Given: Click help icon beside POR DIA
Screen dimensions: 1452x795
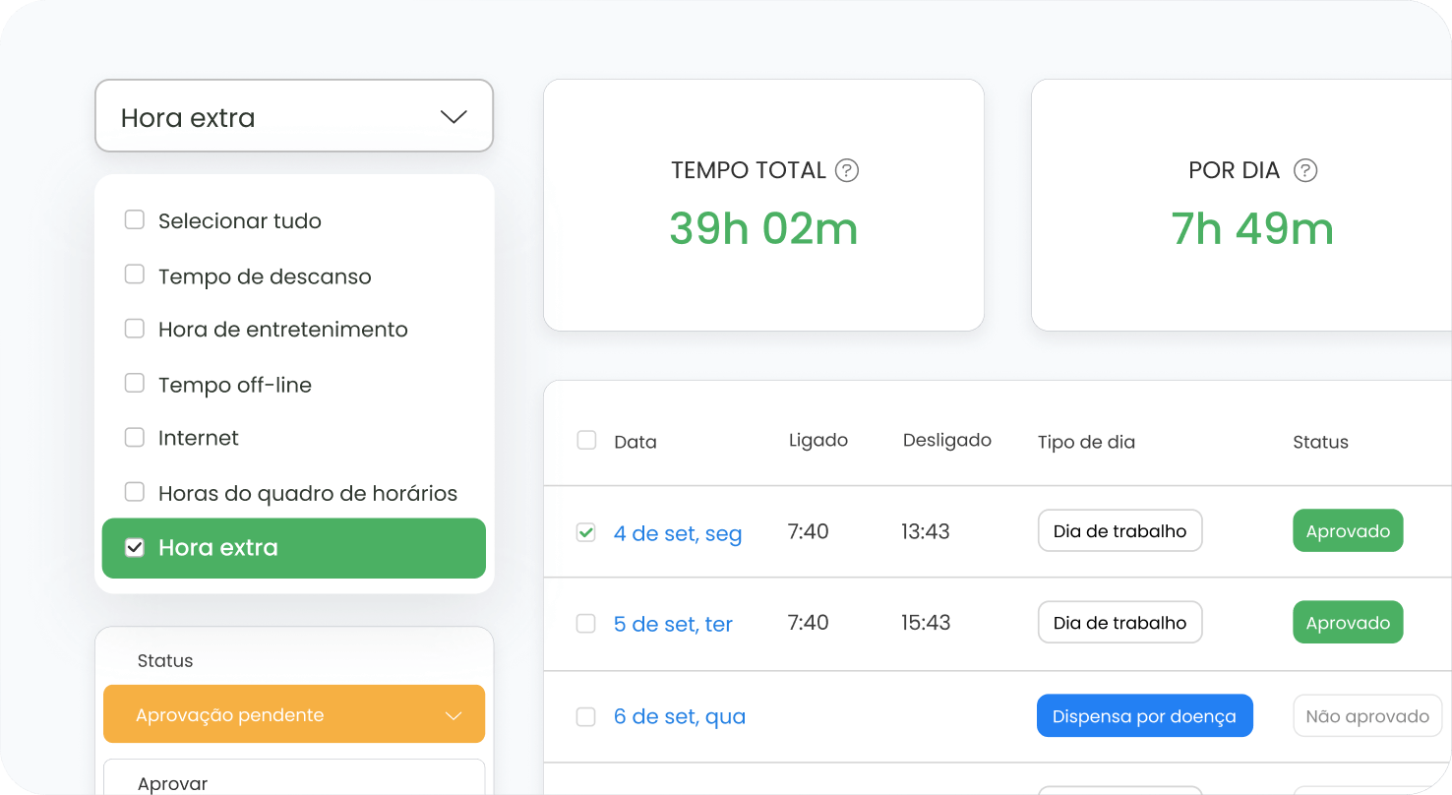Looking at the screenshot, I should point(1304,170).
